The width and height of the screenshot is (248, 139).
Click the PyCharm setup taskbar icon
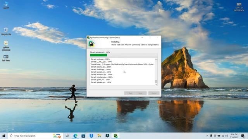pos(115,136)
